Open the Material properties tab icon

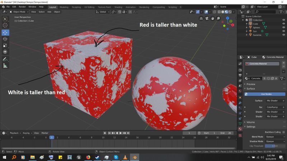tap(240, 129)
